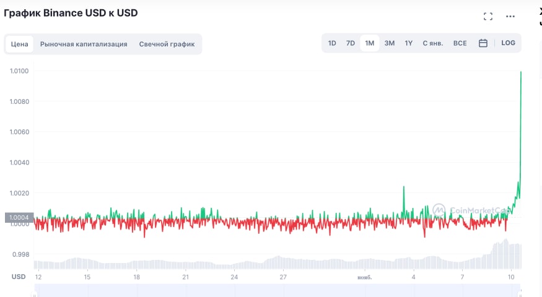Select the 1M time range

coord(370,43)
